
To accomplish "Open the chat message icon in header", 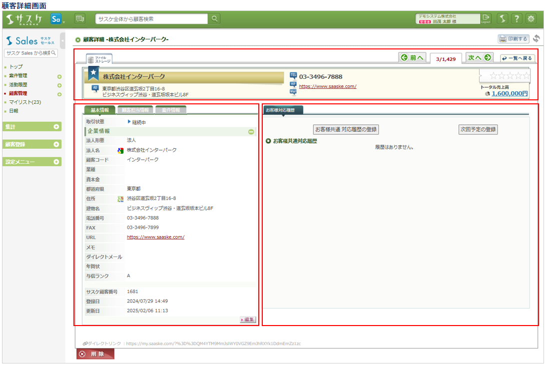I will (80, 19).
